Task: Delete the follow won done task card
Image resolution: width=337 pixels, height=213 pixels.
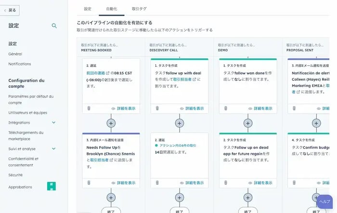Action: pos(225,108)
